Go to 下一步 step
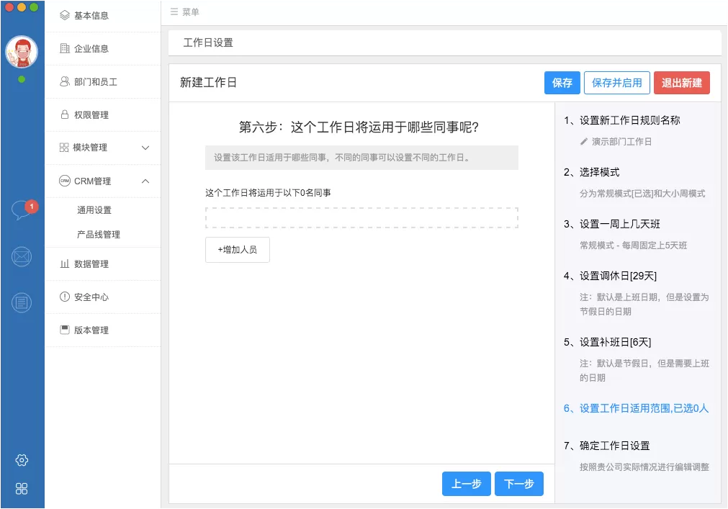This screenshot has height=509, width=728. tap(518, 484)
